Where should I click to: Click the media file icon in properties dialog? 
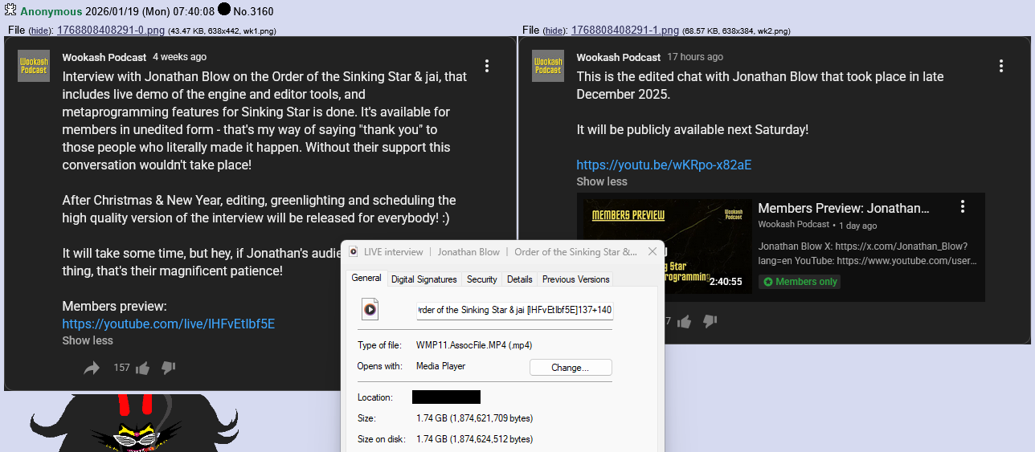370,309
